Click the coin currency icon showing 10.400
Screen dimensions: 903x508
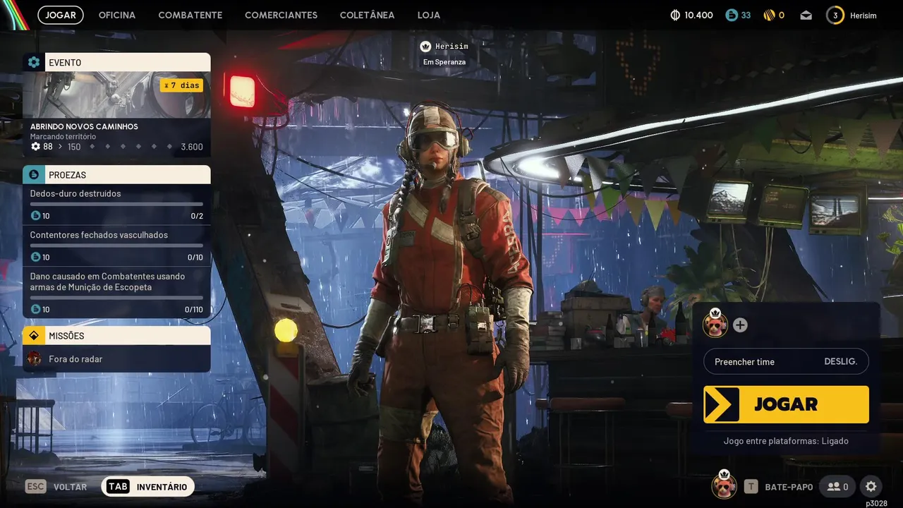tap(674, 15)
